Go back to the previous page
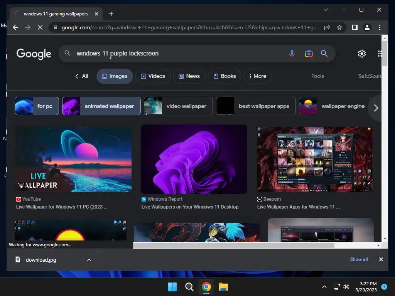This screenshot has width=395, height=296. tap(15, 27)
